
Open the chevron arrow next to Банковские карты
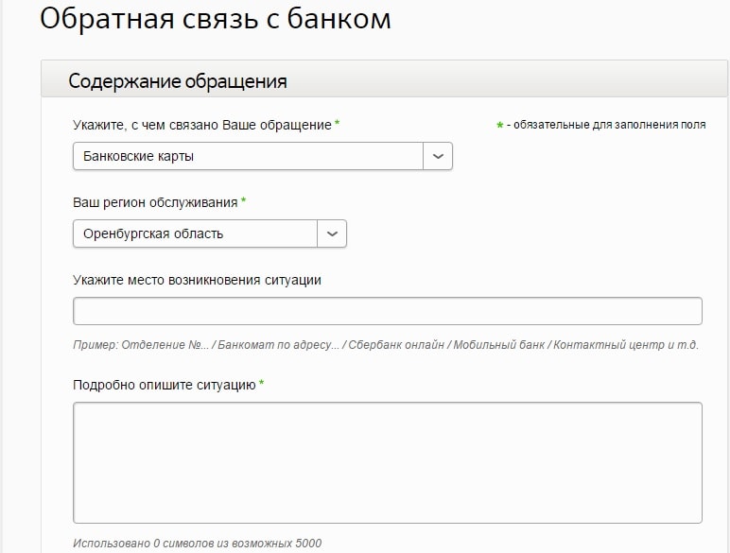click(438, 156)
